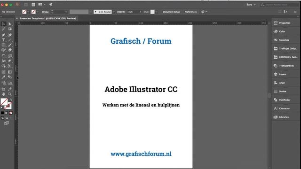This screenshot has height=169, width=301.
Task: Select the Paintbrush tool
Action: point(10,45)
